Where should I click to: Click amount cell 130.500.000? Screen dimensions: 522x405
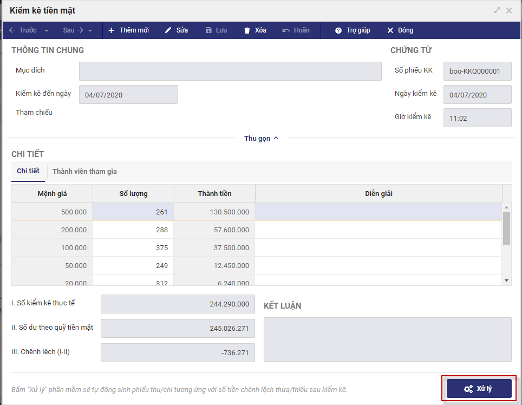click(214, 212)
